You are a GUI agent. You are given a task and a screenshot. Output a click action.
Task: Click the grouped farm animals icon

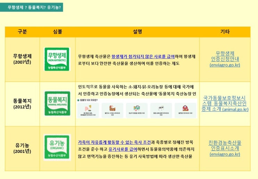click(x=137, y=108)
